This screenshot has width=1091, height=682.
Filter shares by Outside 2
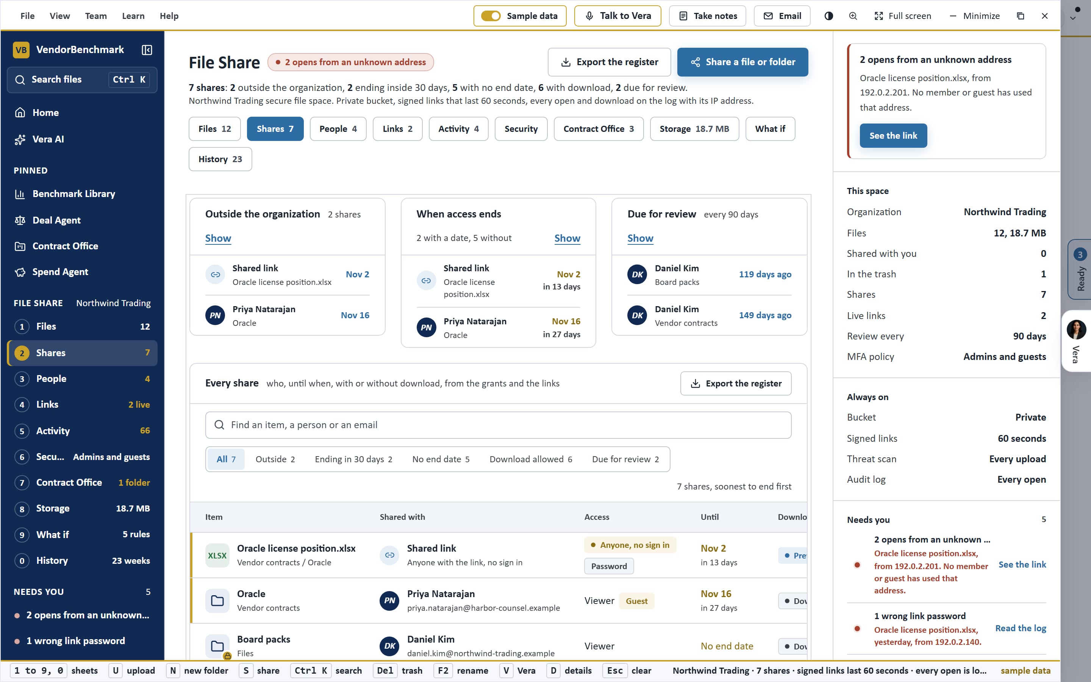coord(275,459)
